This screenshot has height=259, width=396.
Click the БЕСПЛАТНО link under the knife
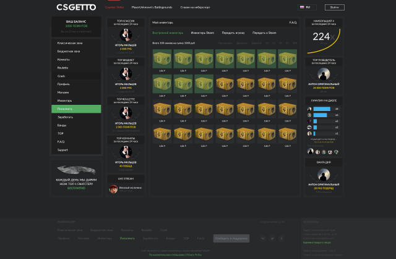pyautogui.click(x=76, y=188)
